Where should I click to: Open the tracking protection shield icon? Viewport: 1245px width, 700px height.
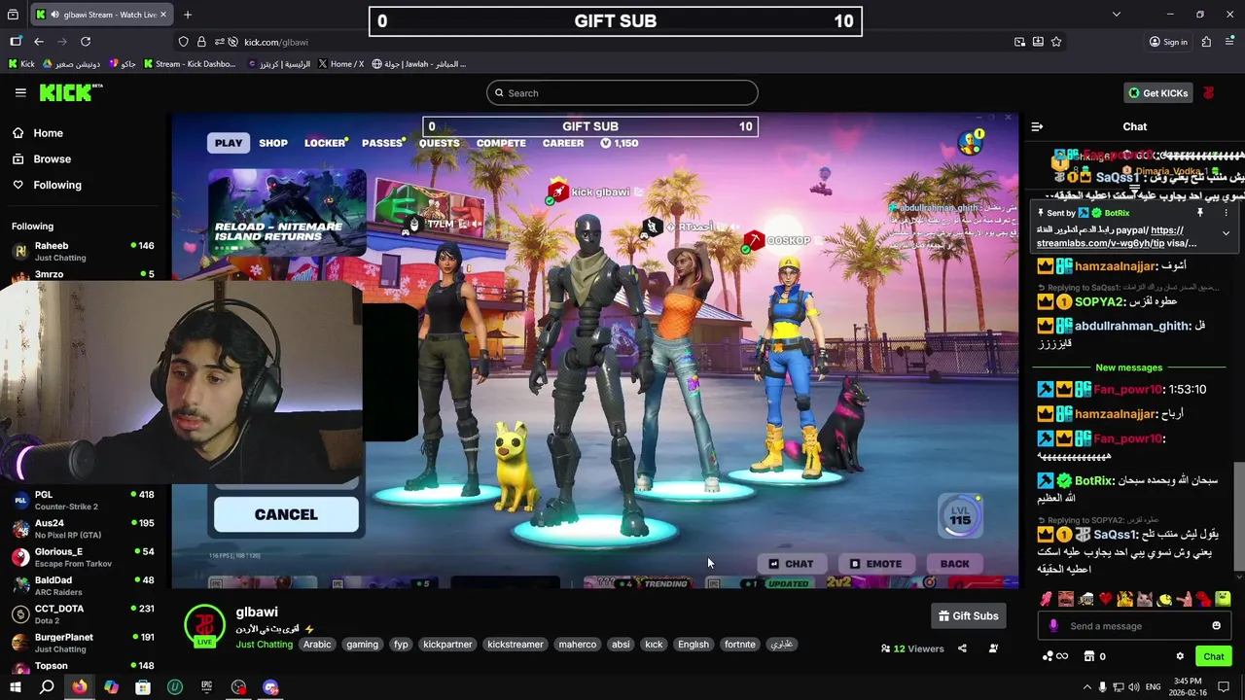click(x=183, y=42)
